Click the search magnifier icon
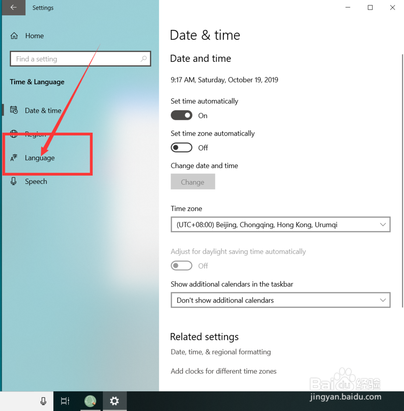 [x=143, y=59]
